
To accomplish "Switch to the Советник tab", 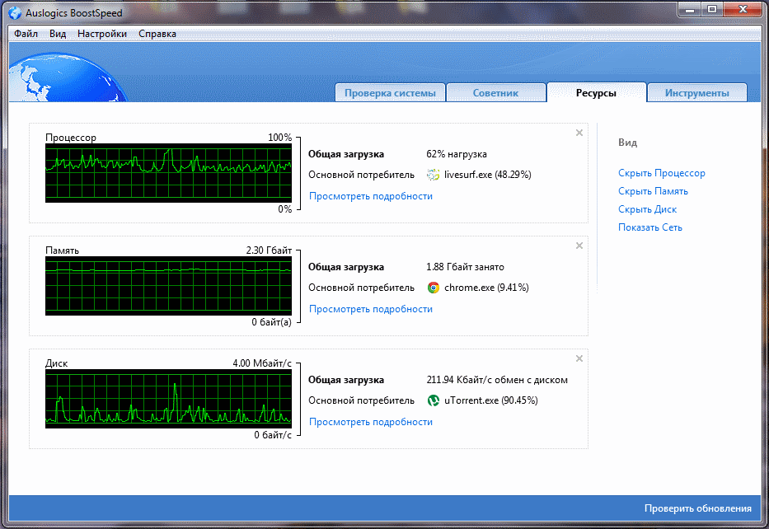I will tap(496, 92).
